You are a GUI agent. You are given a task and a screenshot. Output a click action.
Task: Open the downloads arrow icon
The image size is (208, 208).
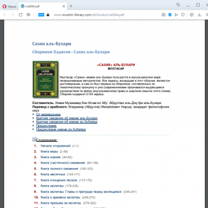point(200,15)
